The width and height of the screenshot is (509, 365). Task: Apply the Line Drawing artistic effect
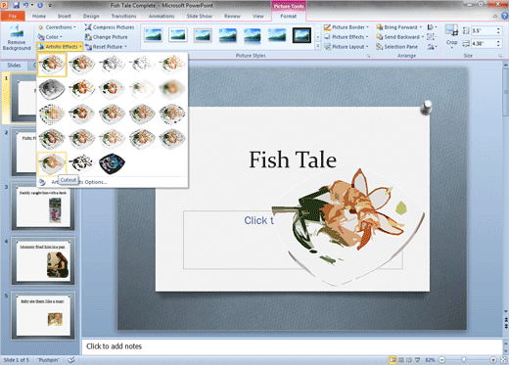172,65
